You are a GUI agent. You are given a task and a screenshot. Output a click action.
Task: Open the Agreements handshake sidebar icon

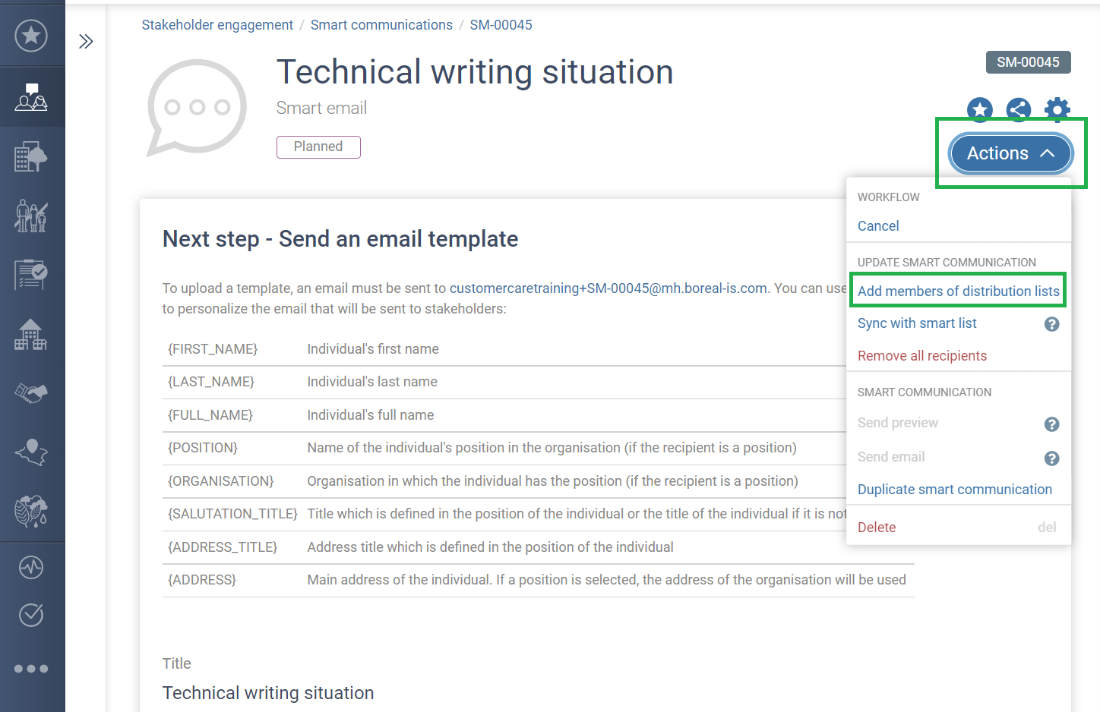pyautogui.click(x=31, y=393)
